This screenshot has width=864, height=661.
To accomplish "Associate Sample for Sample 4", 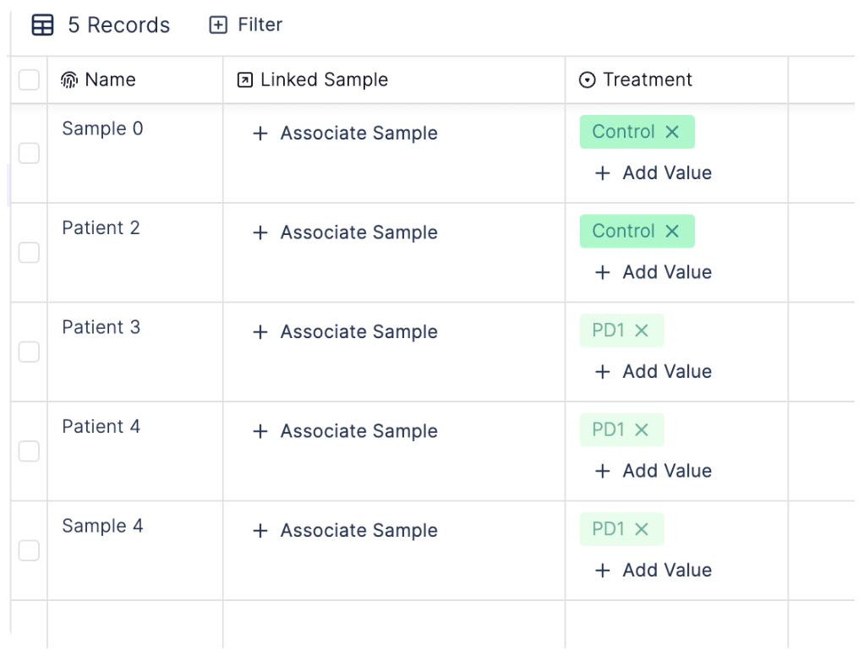I will click(x=345, y=531).
